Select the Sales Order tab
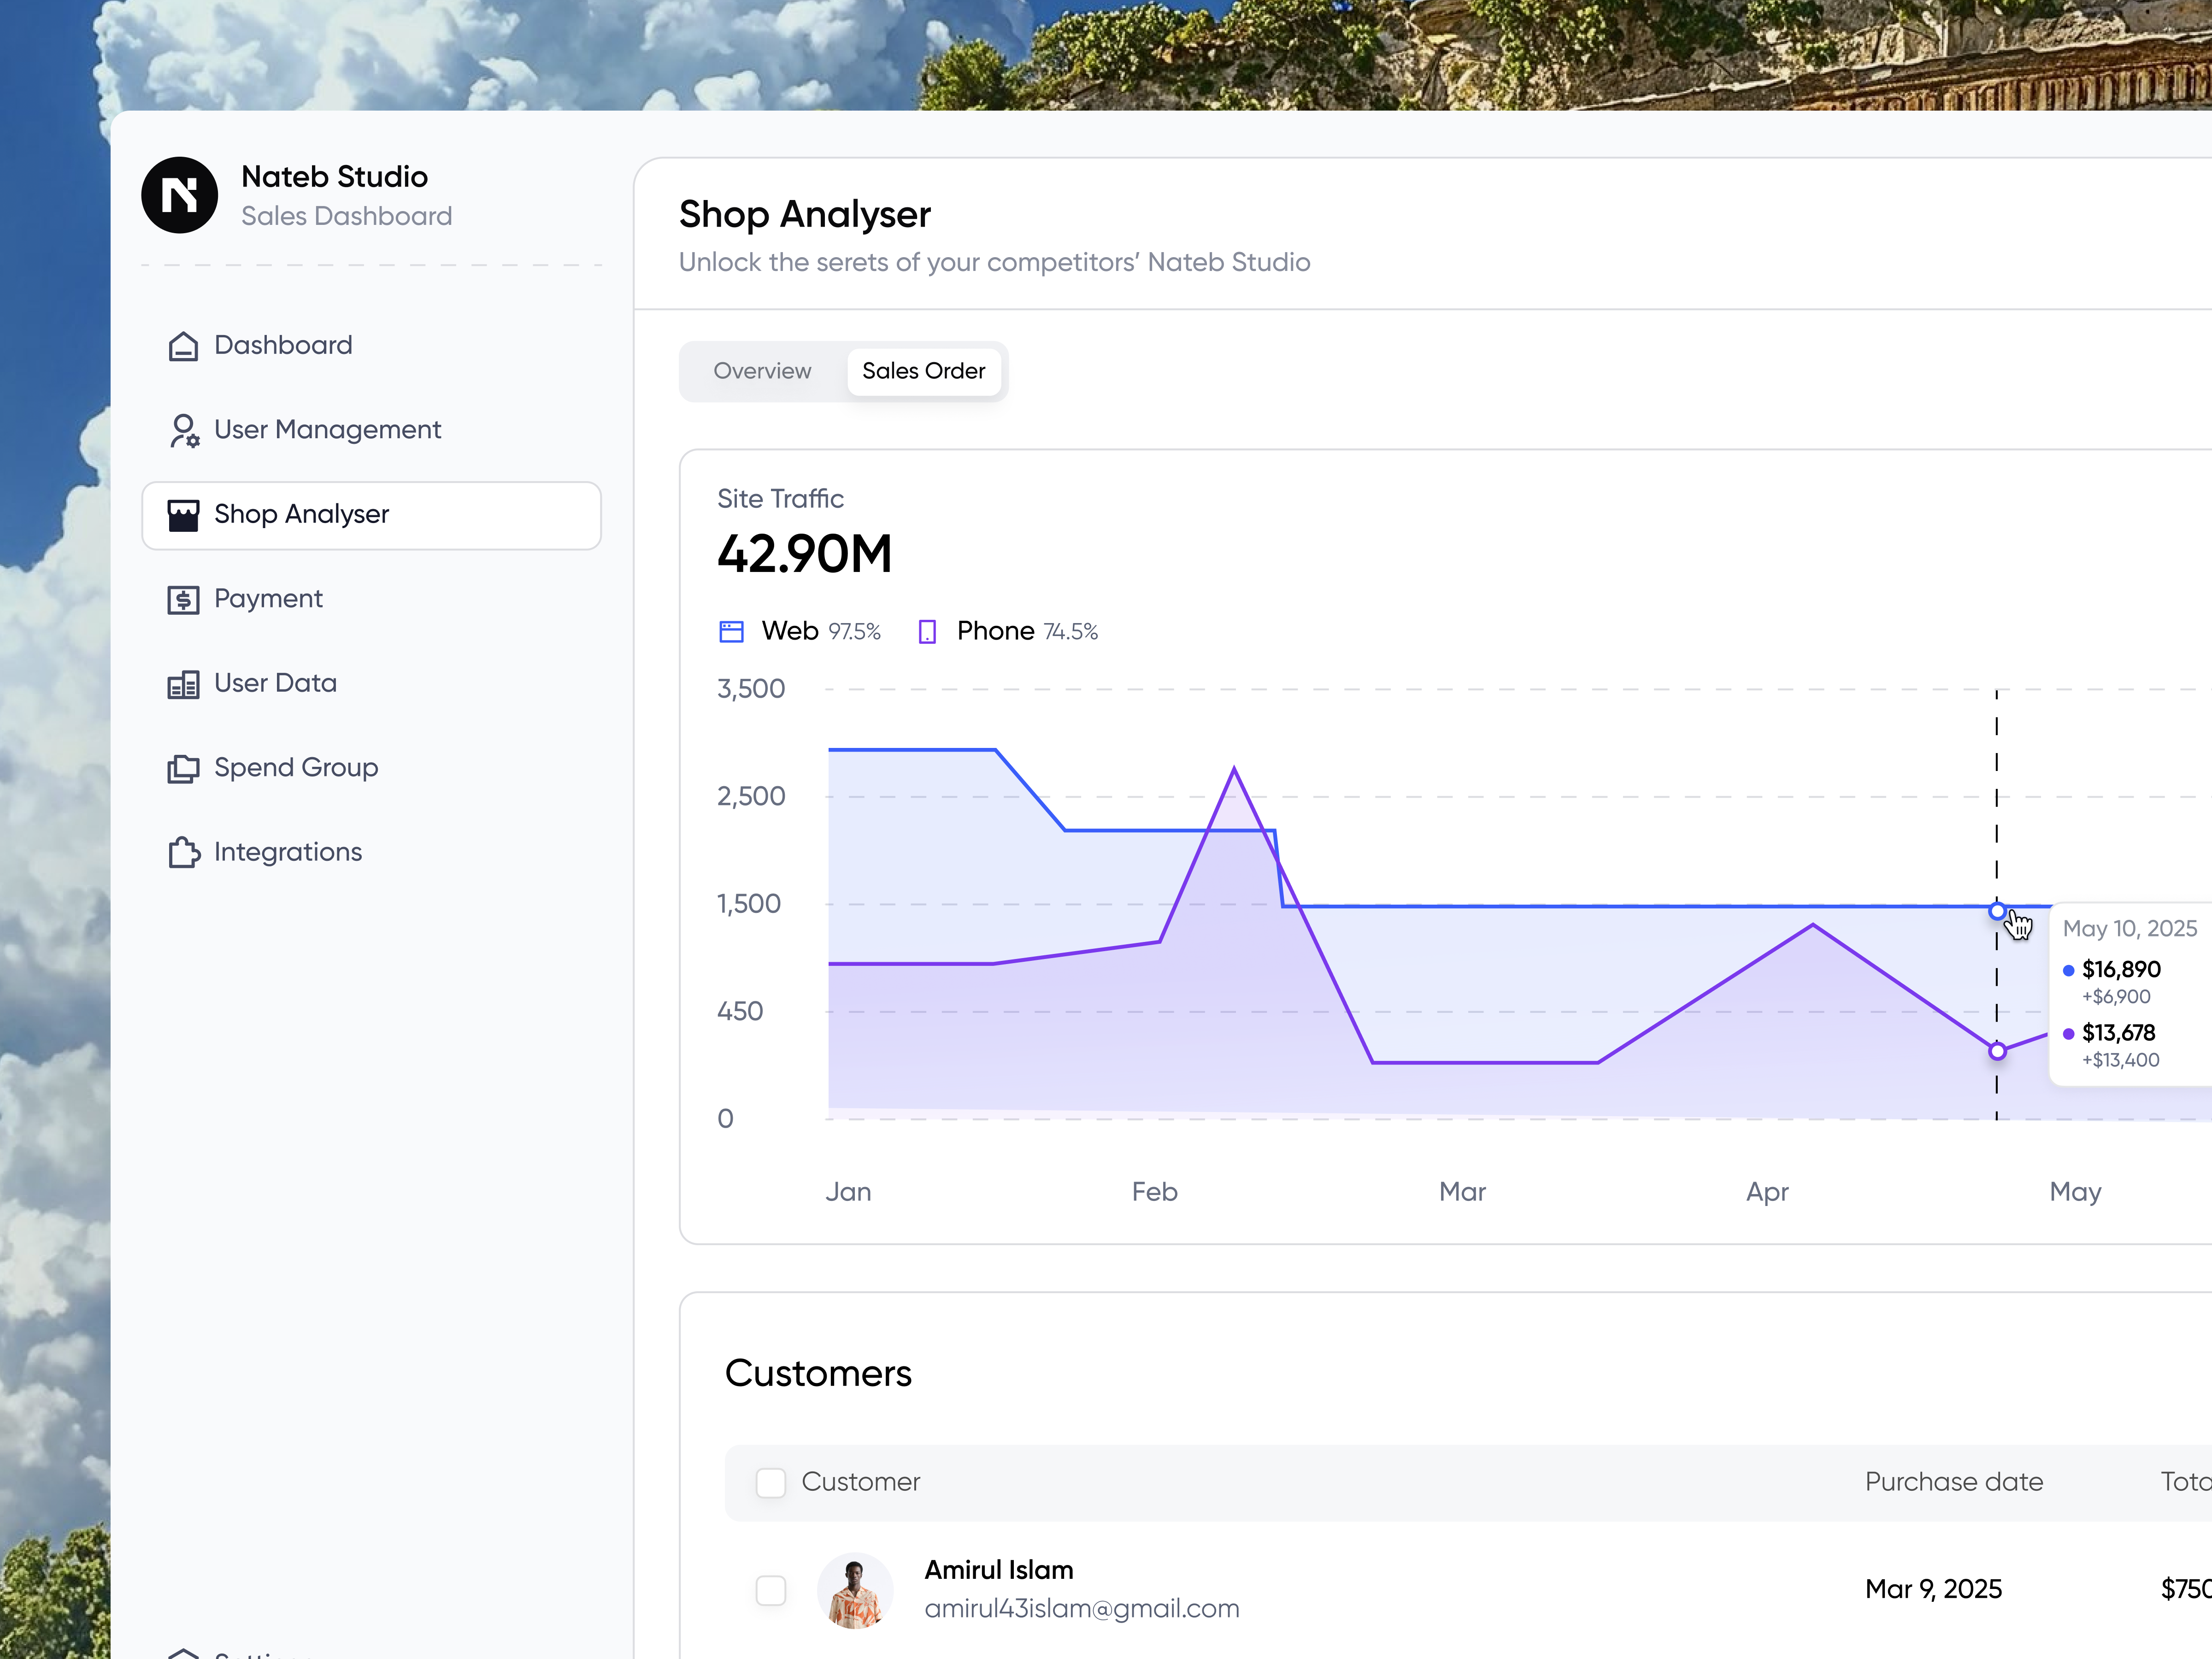 pos(923,371)
